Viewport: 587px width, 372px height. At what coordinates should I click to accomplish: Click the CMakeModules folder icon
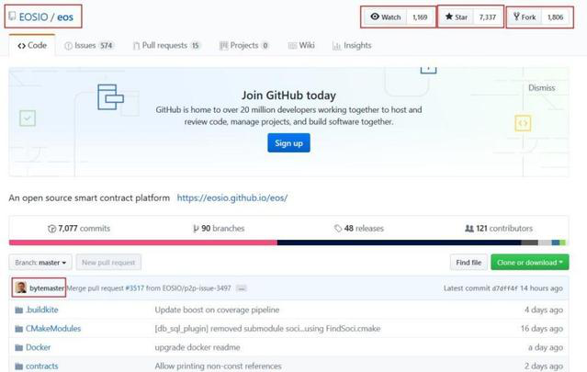pos(18,329)
